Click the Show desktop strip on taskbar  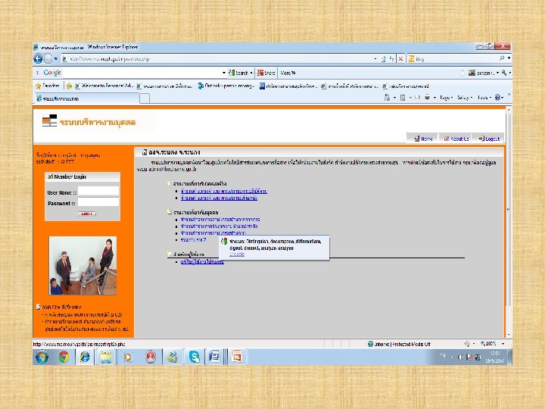pos(509,357)
